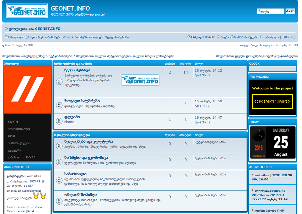The width and height of the screenshot is (302, 214).
Task: Click the GEONET.INFO banner in ჩვენს შესახებ
Action: (140, 80)
